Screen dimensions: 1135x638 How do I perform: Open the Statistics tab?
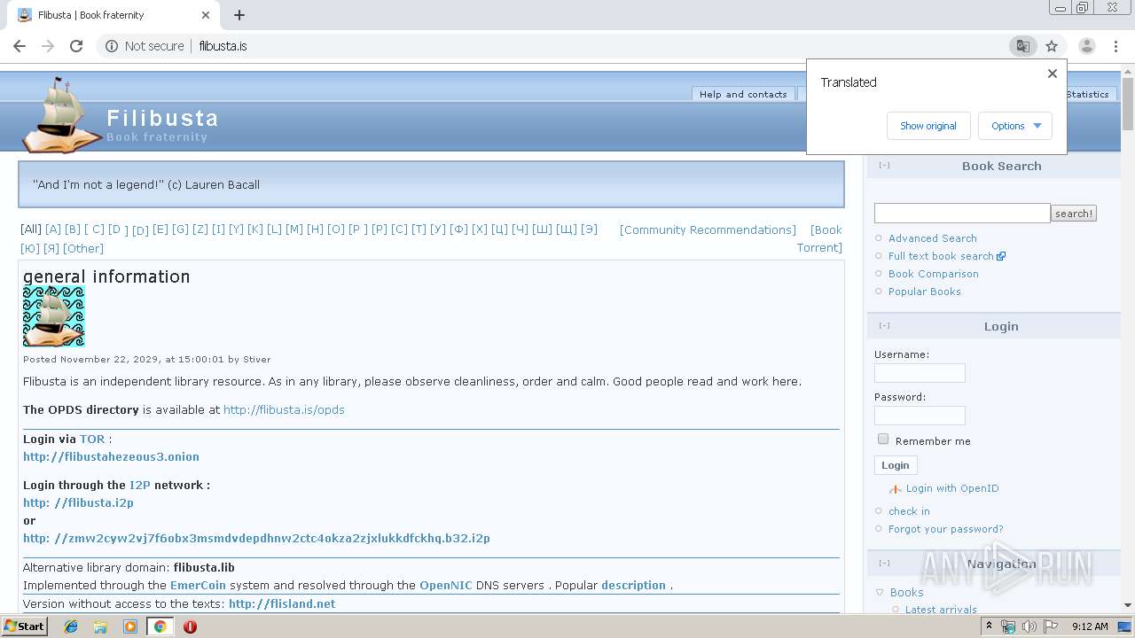tap(1087, 94)
